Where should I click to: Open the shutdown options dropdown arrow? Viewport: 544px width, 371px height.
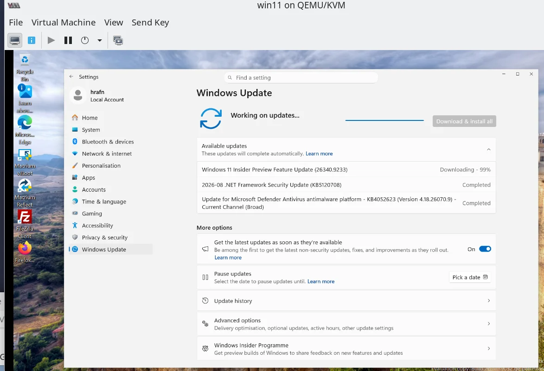tap(100, 41)
